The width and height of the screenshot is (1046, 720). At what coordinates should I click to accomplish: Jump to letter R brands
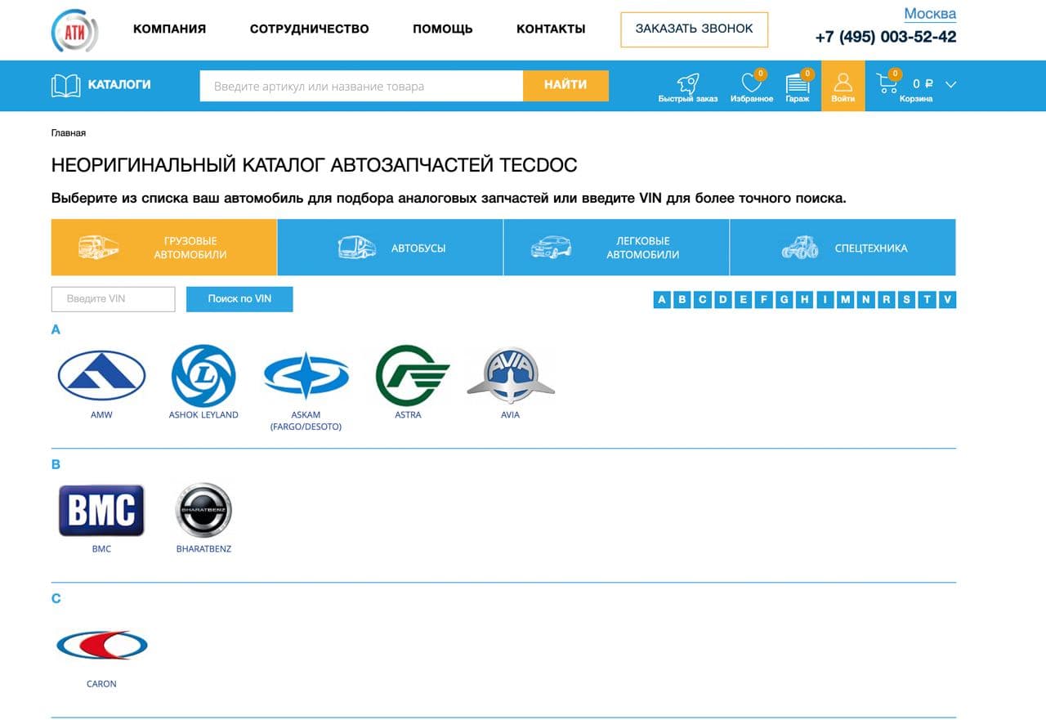[x=887, y=300]
